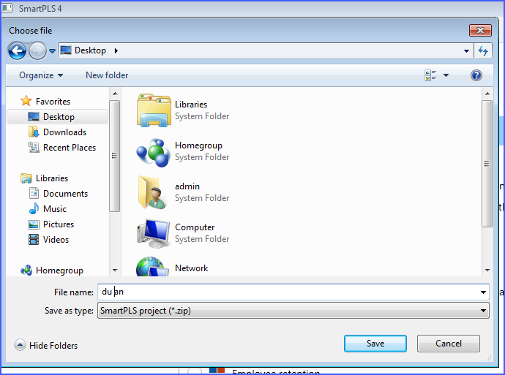Open the view options dropdown arrow
The image size is (505, 375).
[446, 75]
